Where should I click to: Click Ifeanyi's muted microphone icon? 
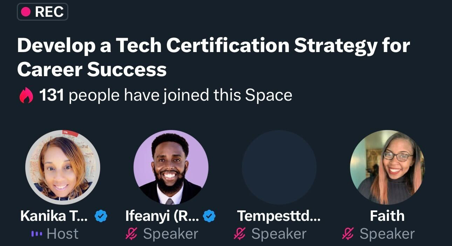(x=131, y=234)
